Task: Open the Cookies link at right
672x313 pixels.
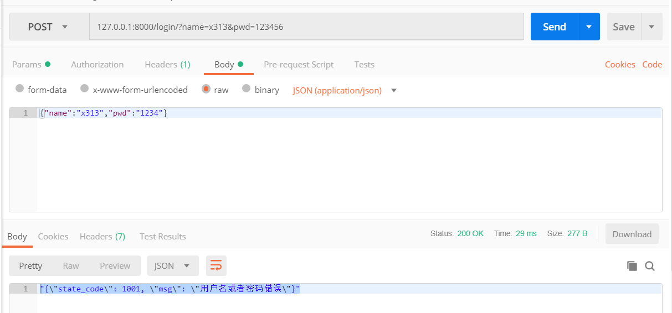Action: pos(620,65)
